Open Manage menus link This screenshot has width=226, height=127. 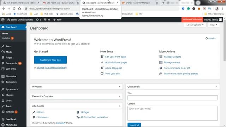coord(172,62)
